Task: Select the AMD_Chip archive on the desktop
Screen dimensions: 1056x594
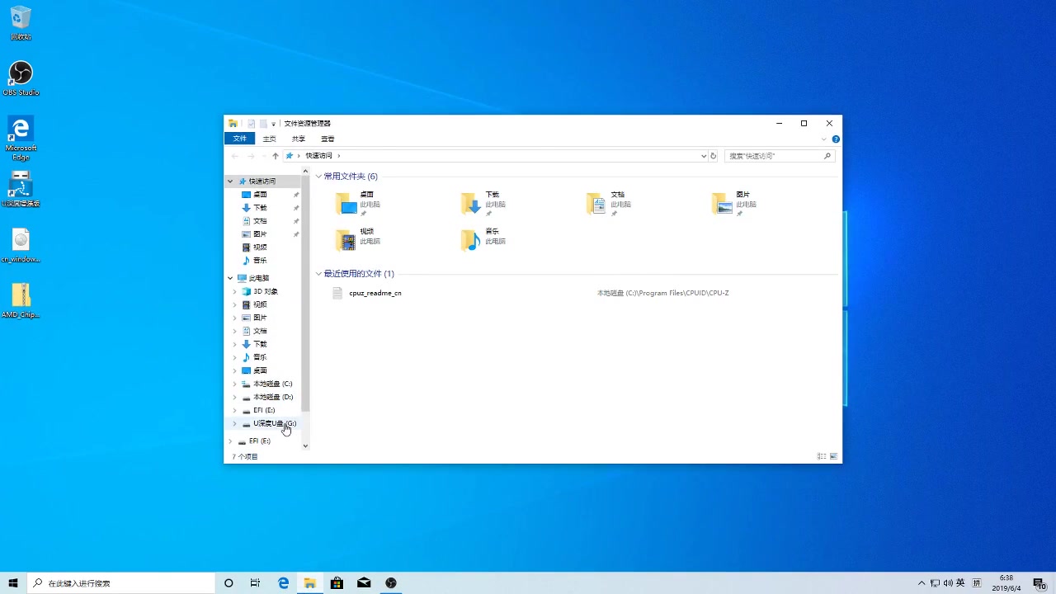Action: pos(21,300)
